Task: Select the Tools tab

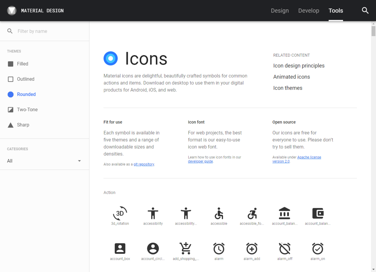Action: tap(336, 11)
